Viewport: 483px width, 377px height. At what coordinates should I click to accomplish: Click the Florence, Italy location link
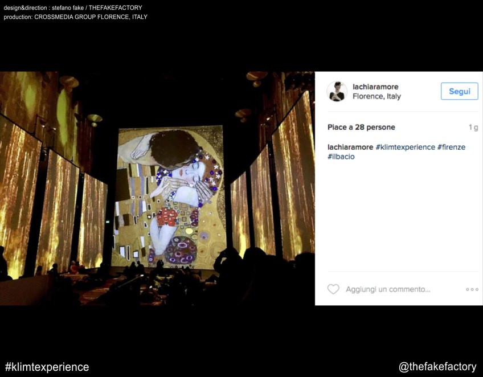376,96
